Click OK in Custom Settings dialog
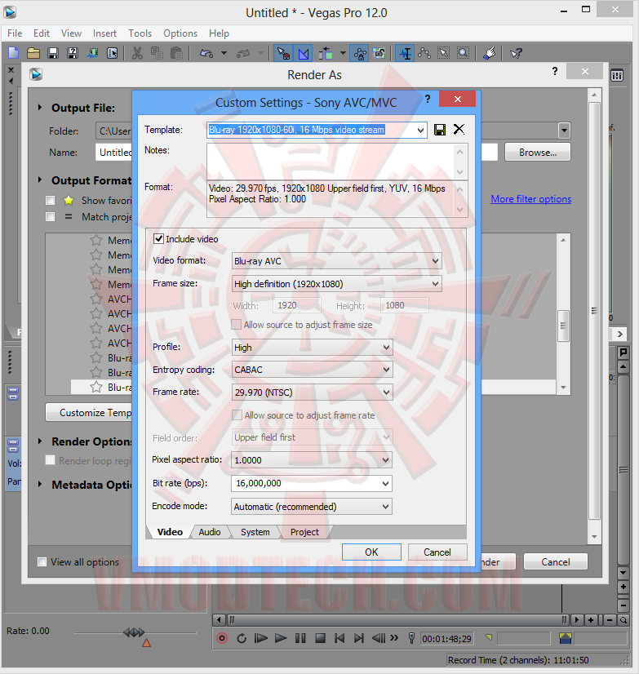639x674 pixels. (x=371, y=552)
